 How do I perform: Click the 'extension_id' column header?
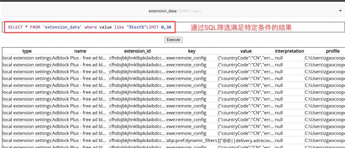137,51
